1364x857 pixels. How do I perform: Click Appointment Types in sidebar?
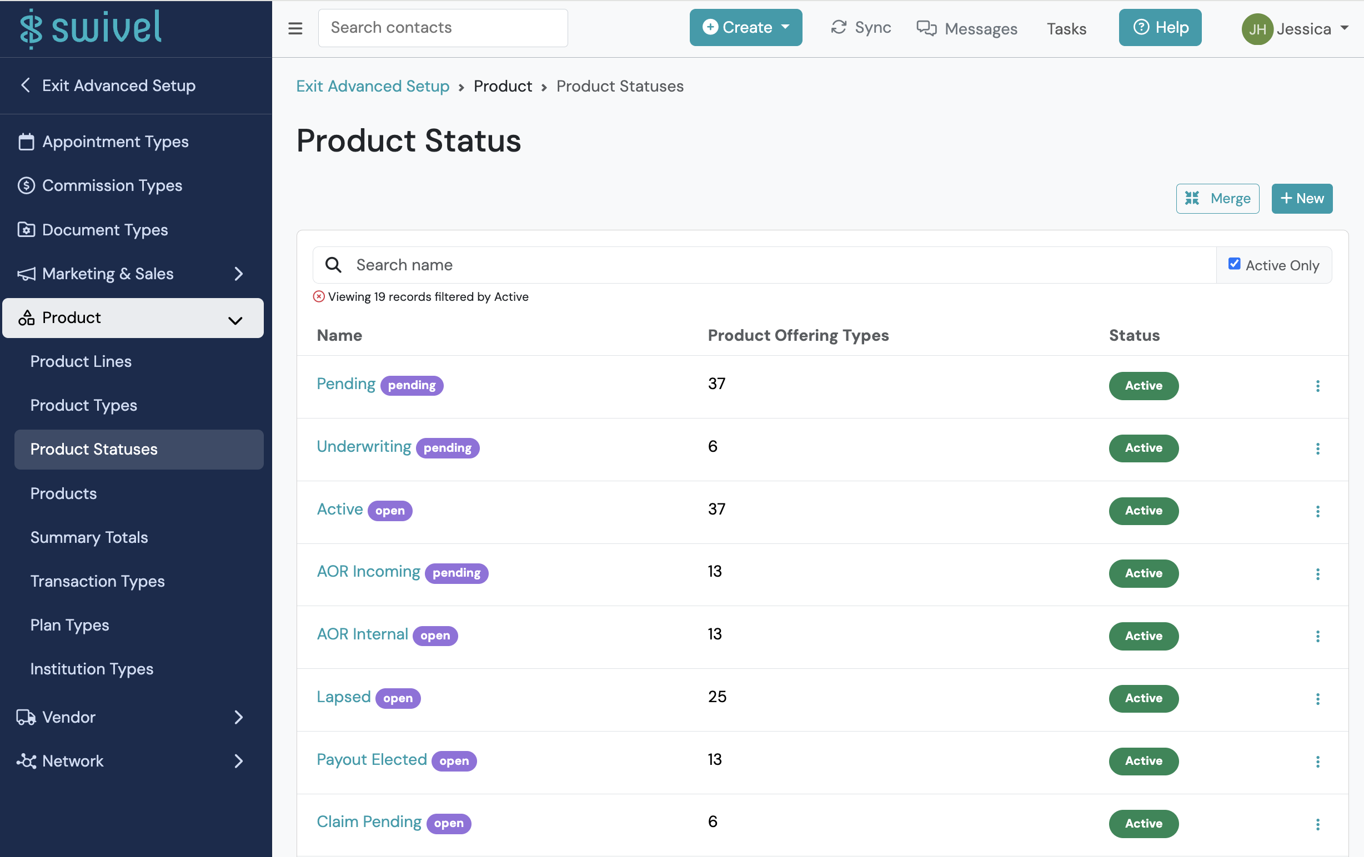click(116, 142)
